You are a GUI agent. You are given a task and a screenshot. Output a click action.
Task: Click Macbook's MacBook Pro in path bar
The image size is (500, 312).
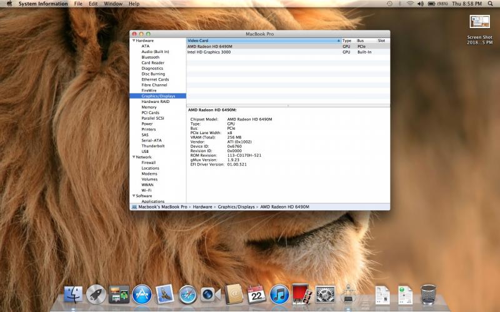coord(162,207)
